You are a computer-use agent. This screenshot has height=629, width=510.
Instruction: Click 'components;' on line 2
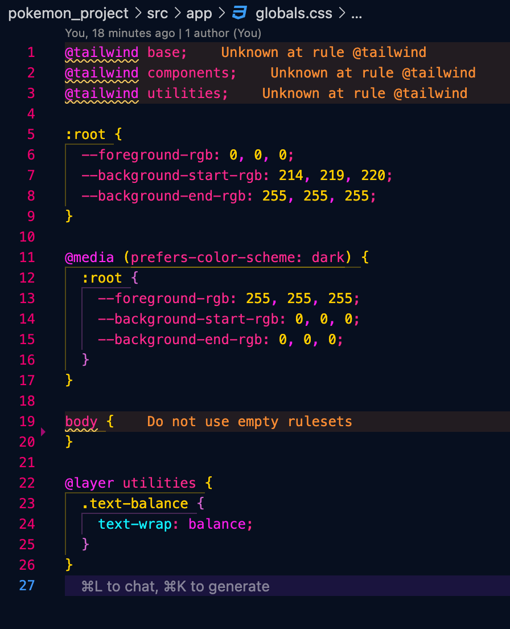pyautogui.click(x=192, y=73)
